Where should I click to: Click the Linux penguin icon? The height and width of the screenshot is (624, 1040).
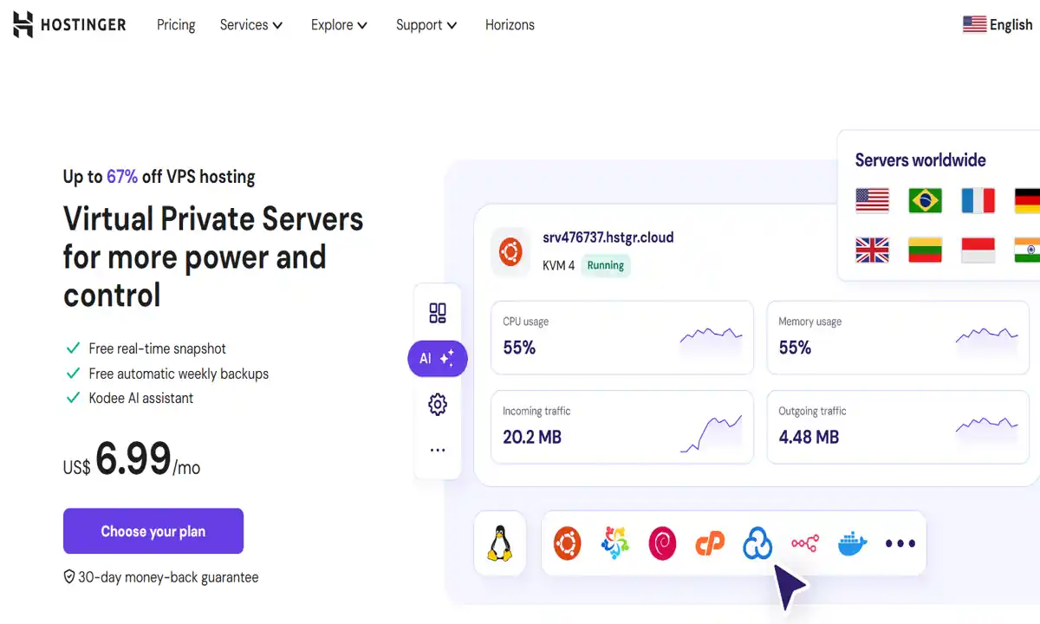point(500,543)
